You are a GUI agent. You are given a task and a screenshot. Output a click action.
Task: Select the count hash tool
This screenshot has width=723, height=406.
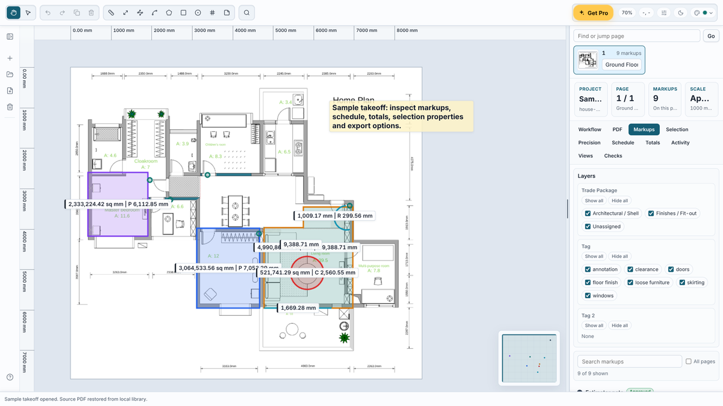212,13
